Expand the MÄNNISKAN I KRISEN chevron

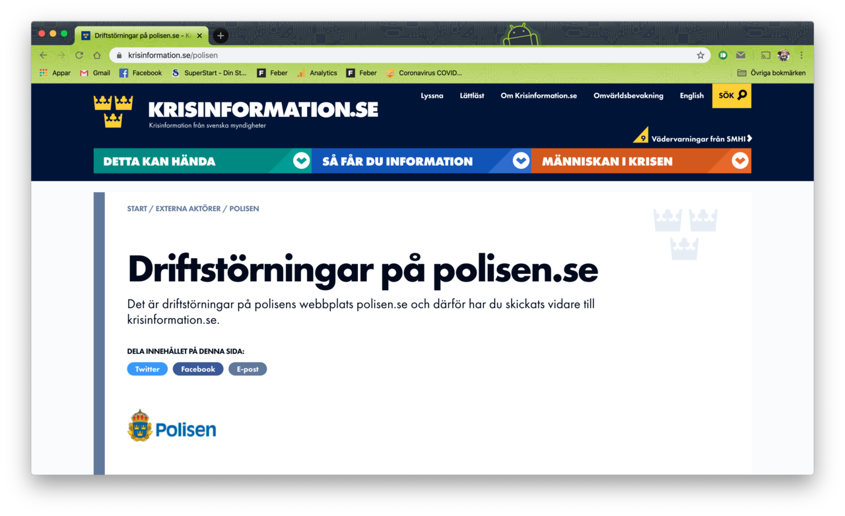click(740, 160)
